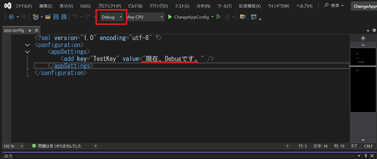Save app.config with single floppy icon
Image resolution: width=377 pixels, height=159 pixels.
56,17
